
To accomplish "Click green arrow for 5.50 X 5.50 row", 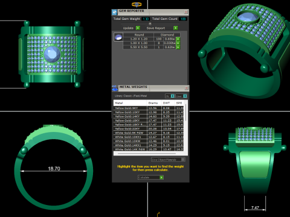I will pos(178,47).
